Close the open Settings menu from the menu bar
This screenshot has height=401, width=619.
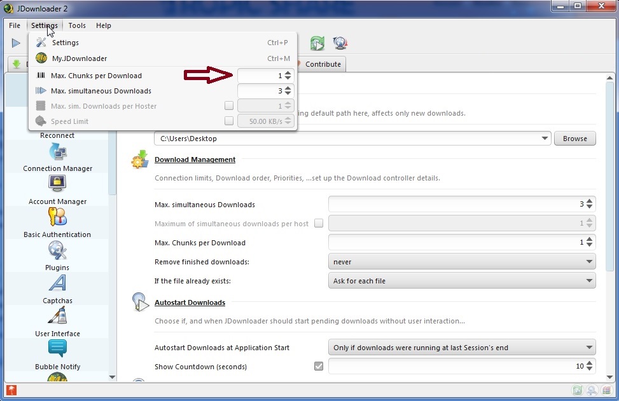tap(45, 25)
